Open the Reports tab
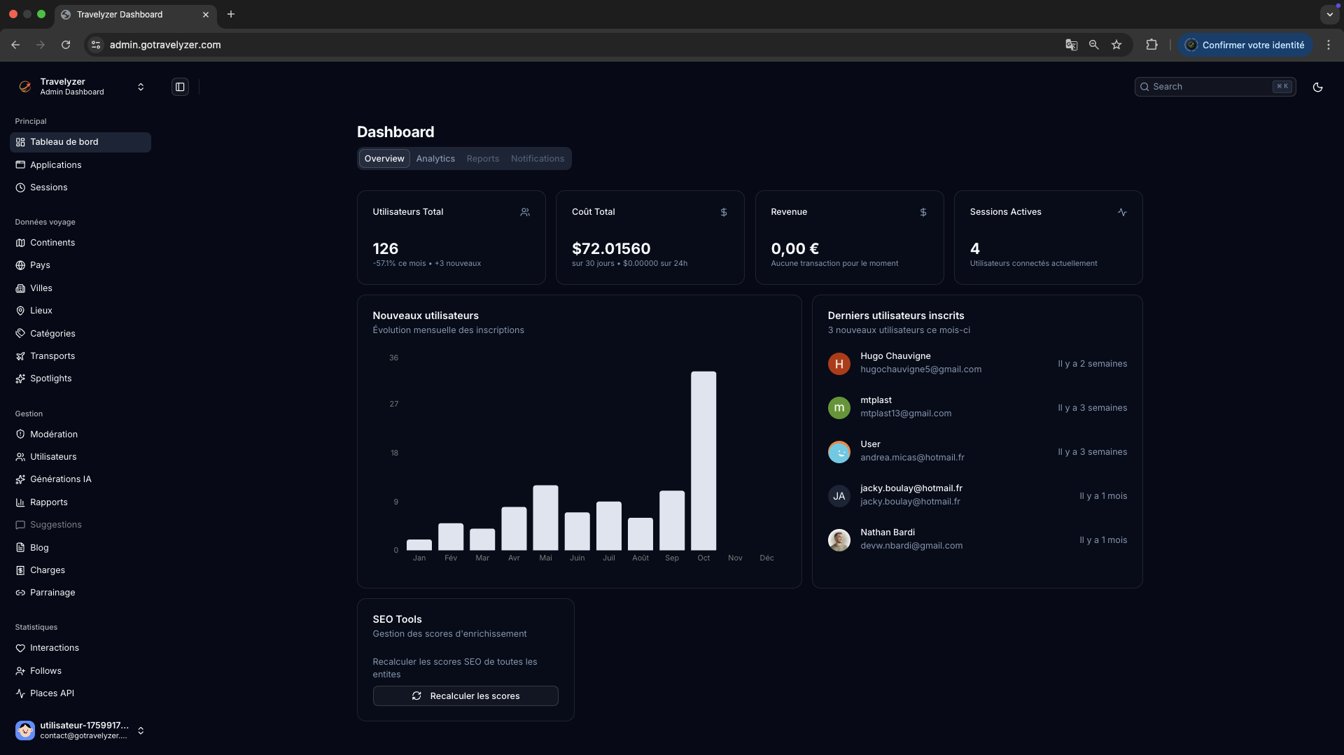 point(483,159)
